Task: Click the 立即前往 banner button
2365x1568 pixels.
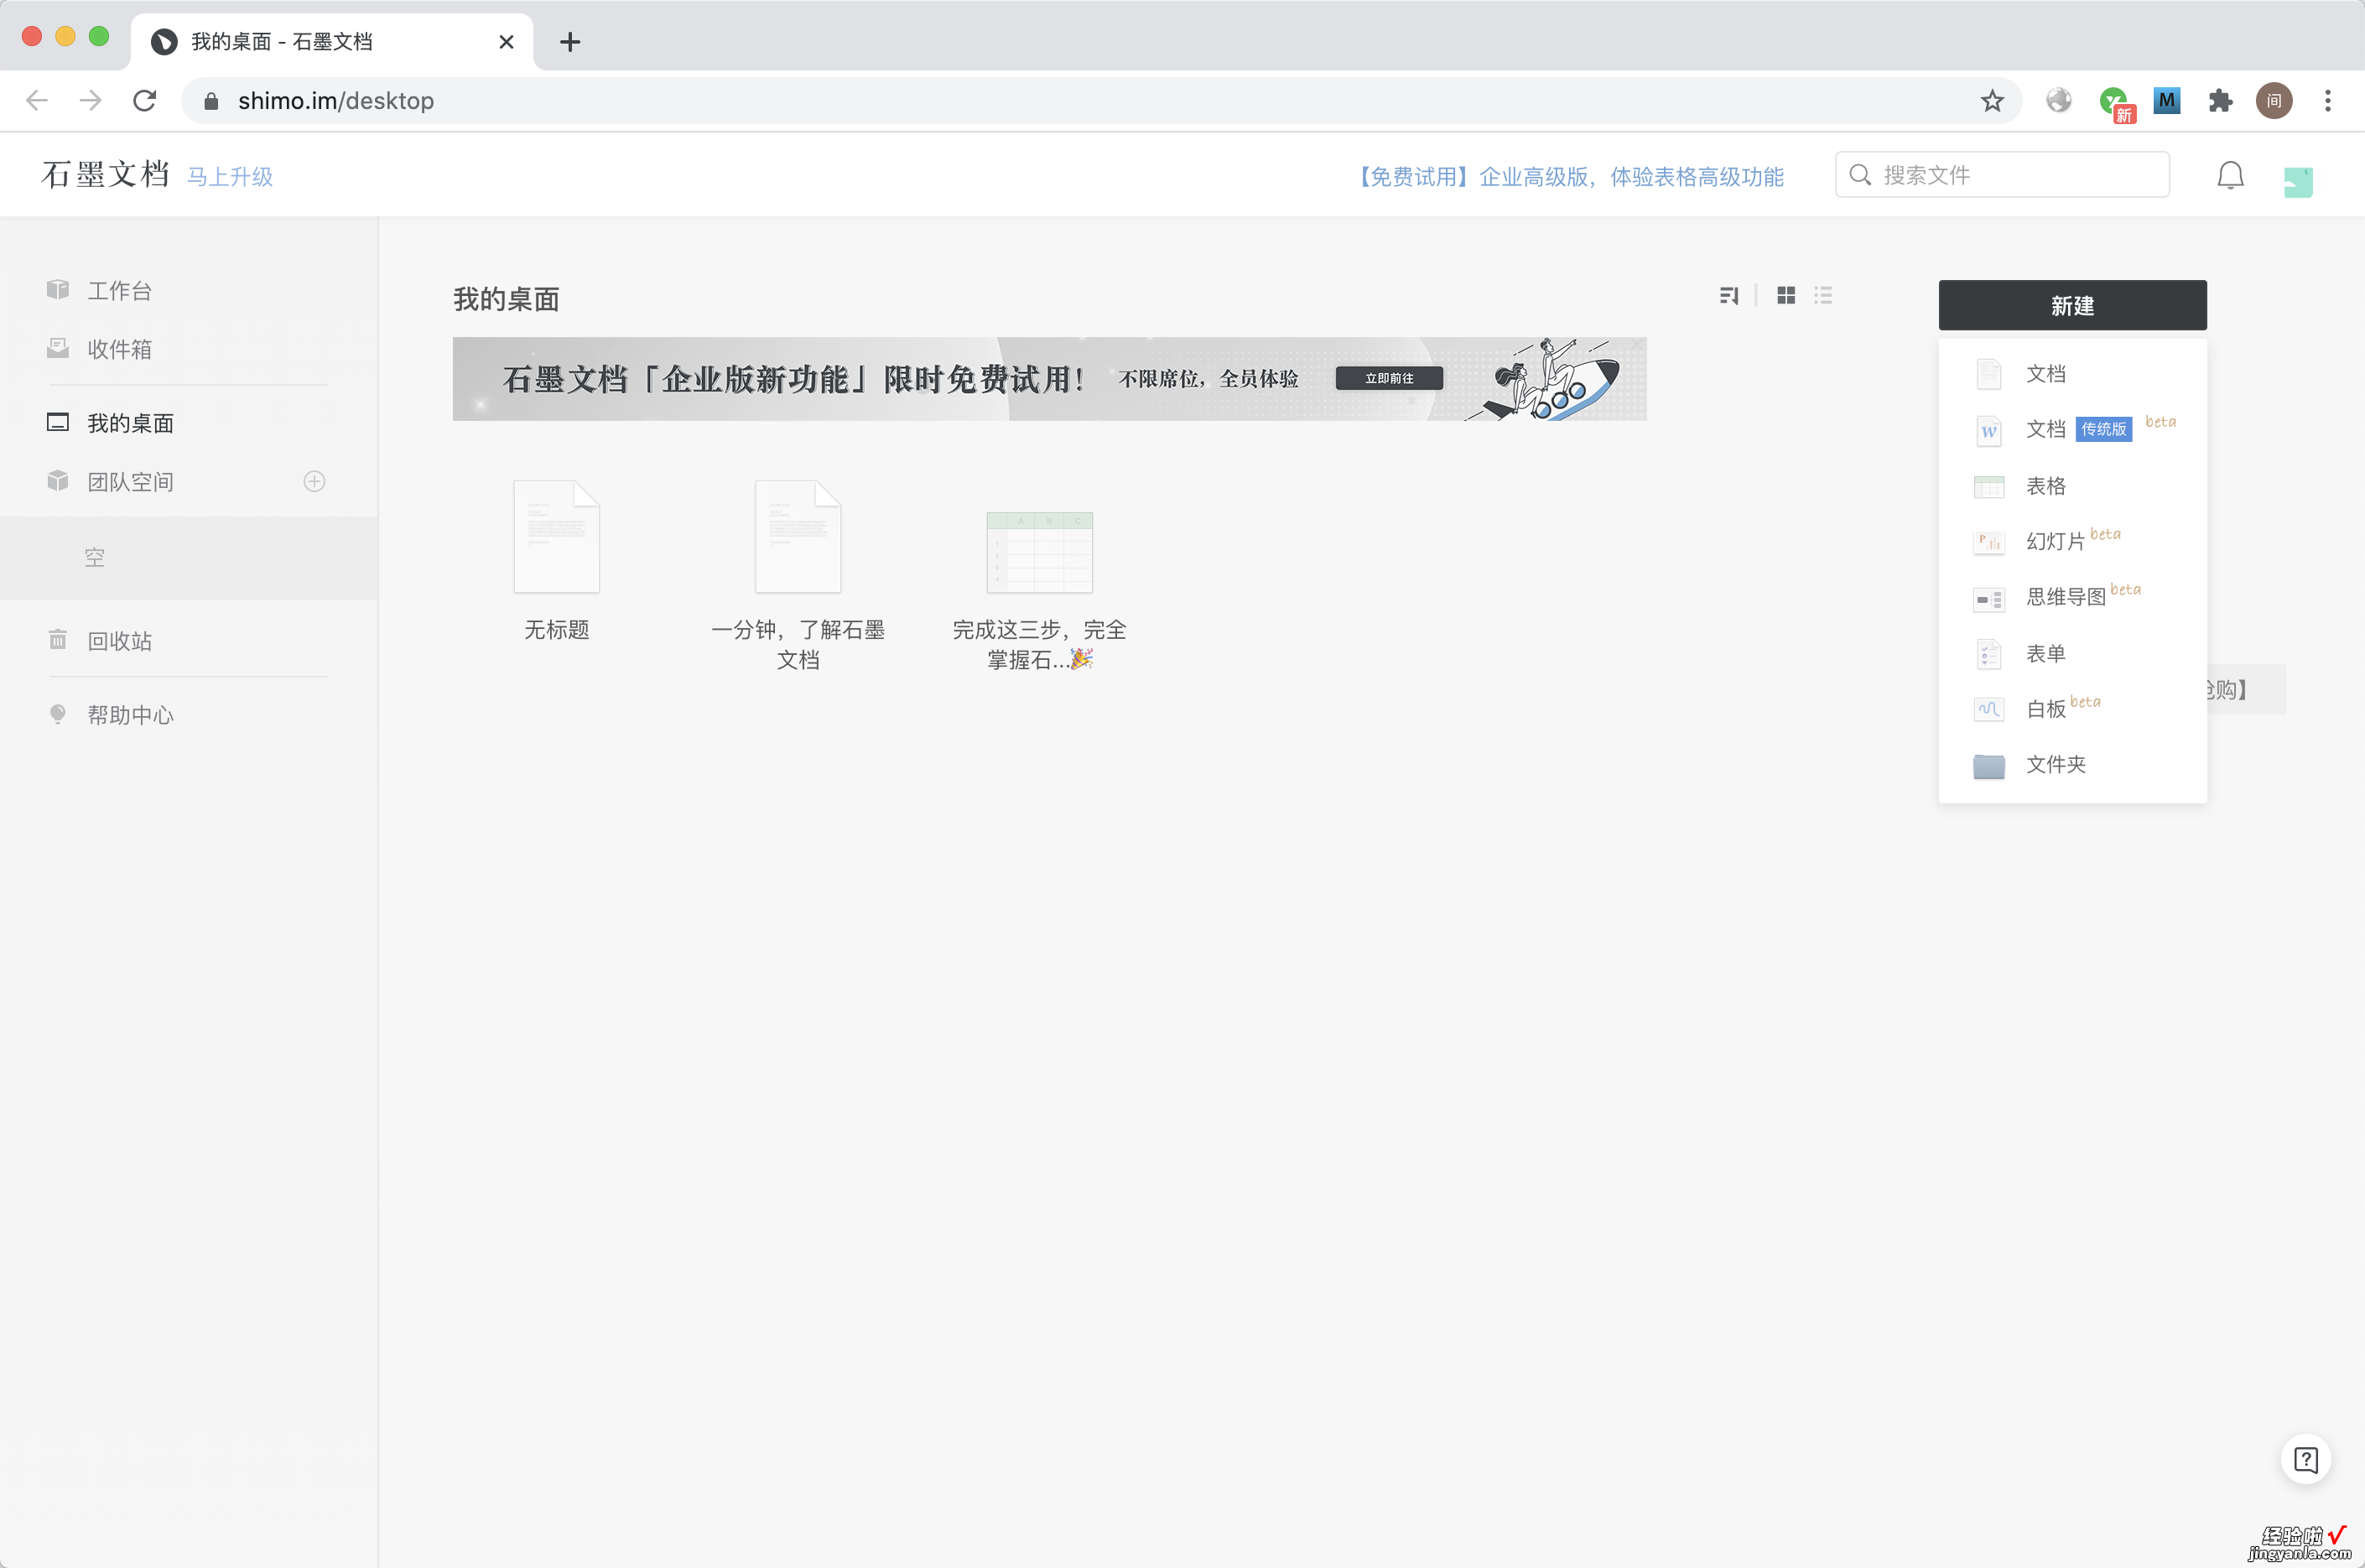Action: click(x=1389, y=378)
